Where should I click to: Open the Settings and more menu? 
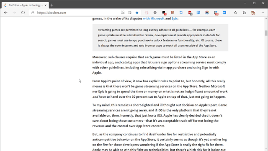click(262, 13)
